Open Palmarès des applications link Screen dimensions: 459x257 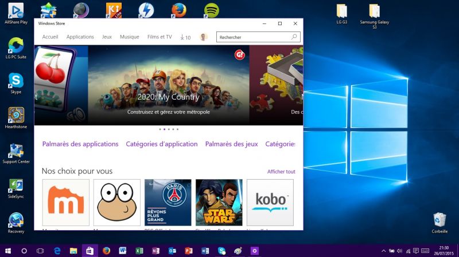click(80, 144)
